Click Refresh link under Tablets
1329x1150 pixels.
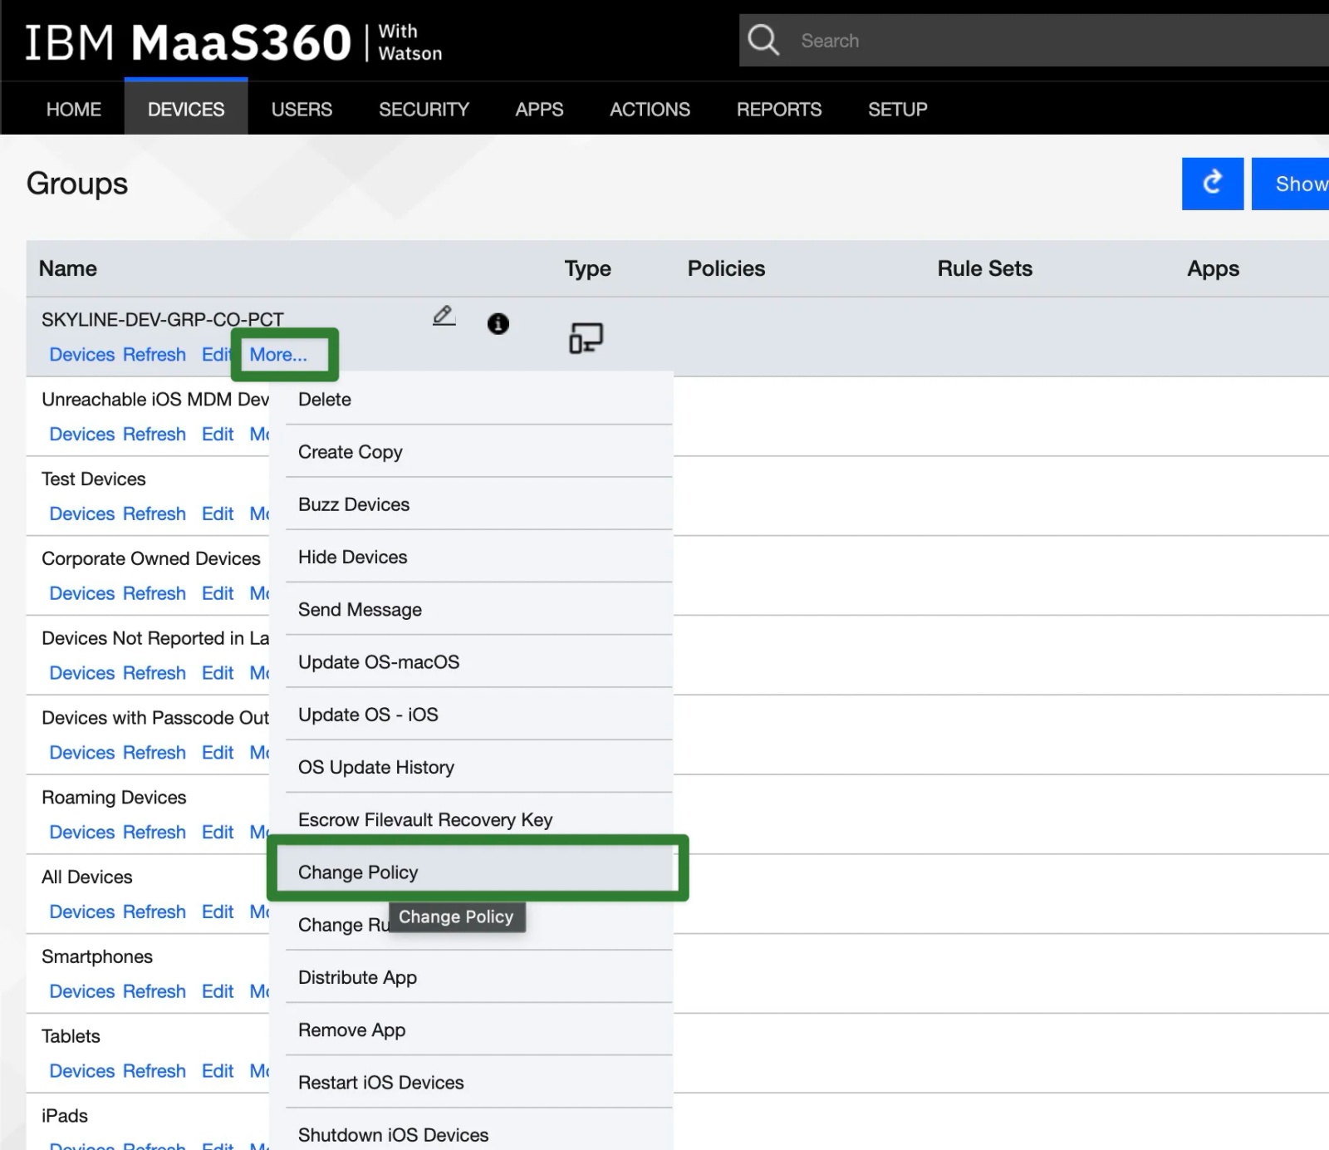(154, 1072)
